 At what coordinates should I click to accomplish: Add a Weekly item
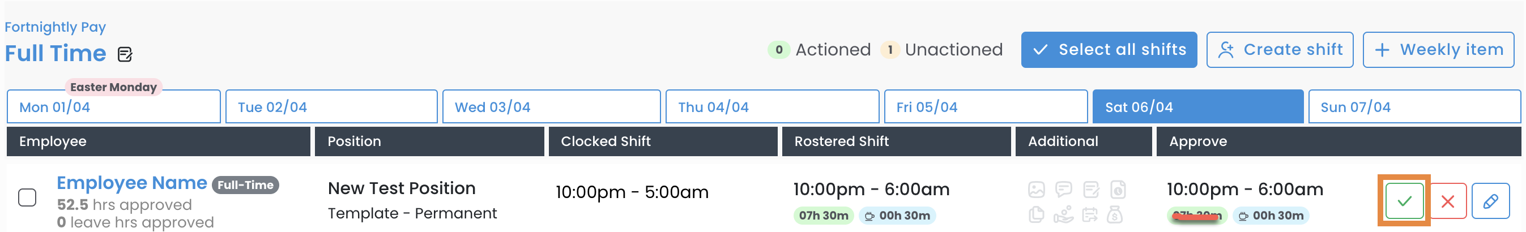[x=1438, y=50]
